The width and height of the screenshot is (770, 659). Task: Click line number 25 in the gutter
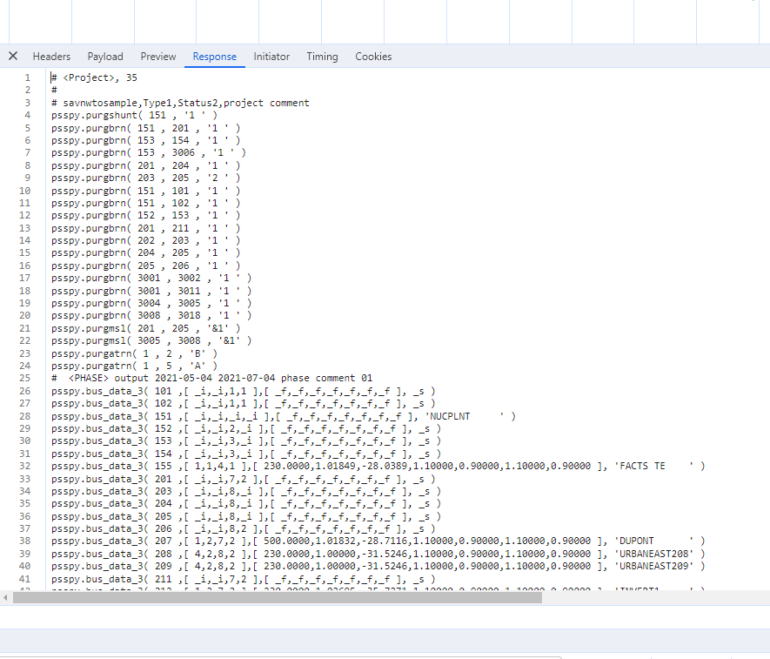coord(25,379)
